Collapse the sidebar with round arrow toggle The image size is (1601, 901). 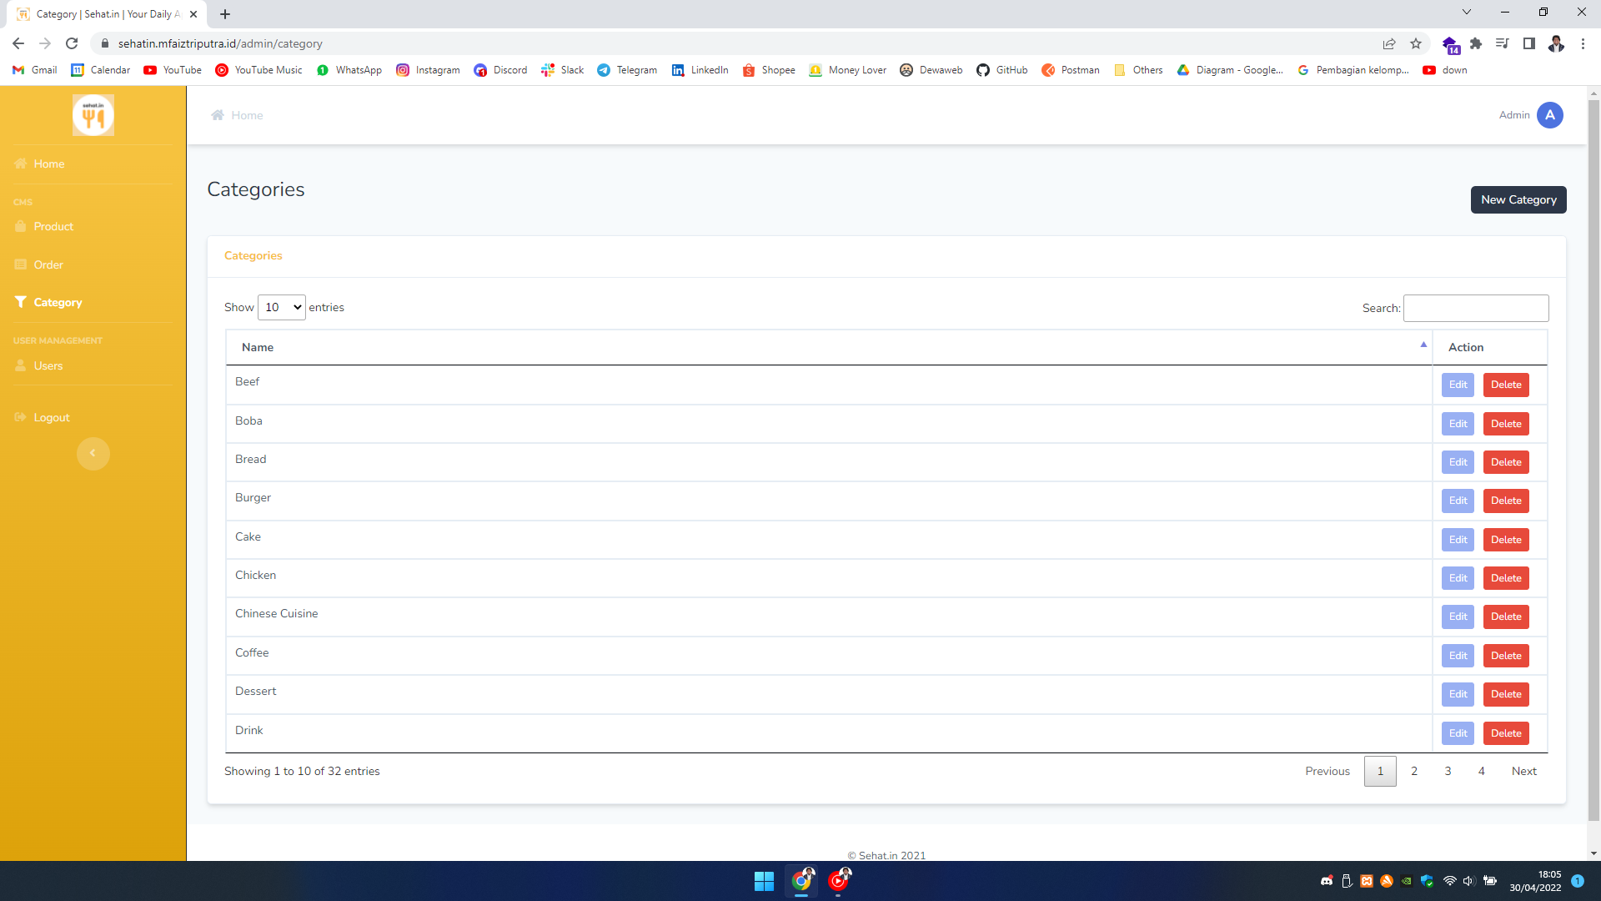coord(93,454)
